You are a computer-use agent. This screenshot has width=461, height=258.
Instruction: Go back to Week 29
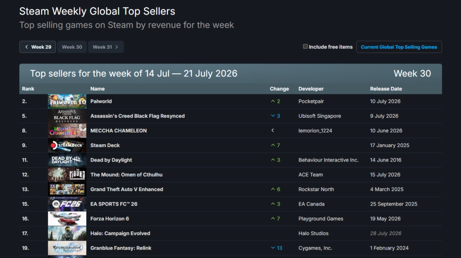[x=38, y=47]
